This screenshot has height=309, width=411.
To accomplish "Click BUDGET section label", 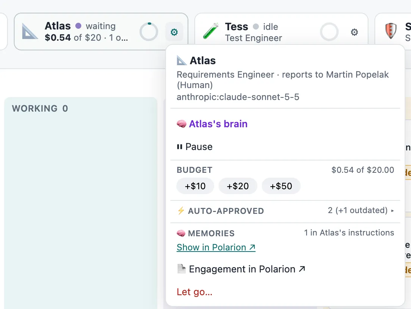I will (x=194, y=170).
